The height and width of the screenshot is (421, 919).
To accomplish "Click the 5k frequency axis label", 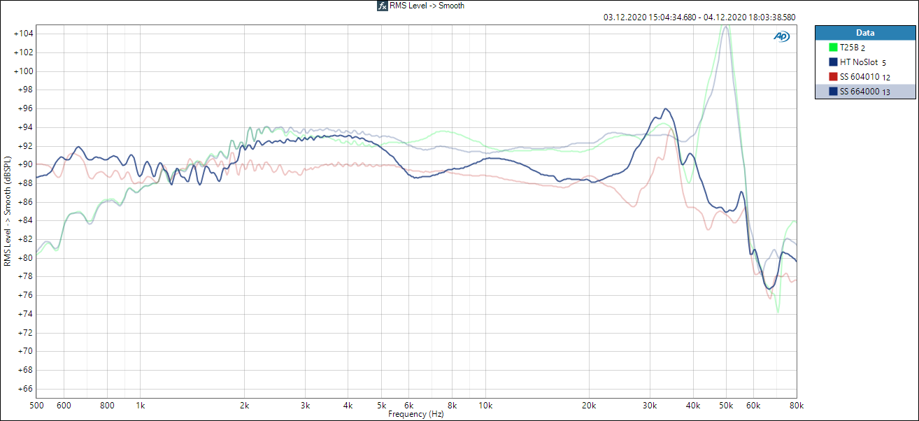I will pos(382,406).
